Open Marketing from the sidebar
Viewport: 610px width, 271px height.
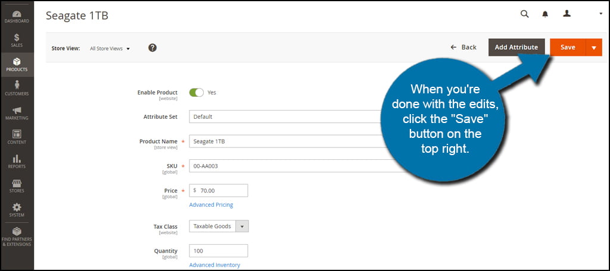[17, 113]
